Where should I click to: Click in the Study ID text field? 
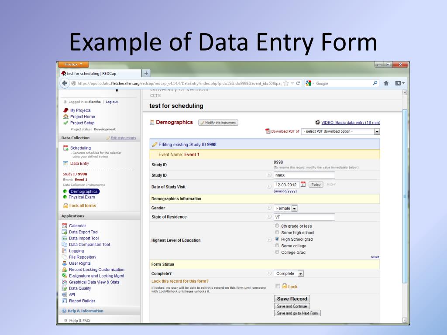tap(304, 175)
